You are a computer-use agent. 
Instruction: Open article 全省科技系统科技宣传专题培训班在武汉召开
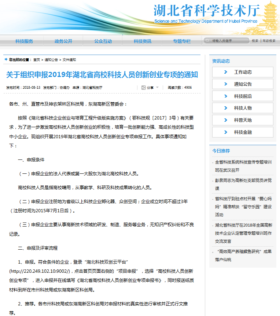click(x=243, y=166)
